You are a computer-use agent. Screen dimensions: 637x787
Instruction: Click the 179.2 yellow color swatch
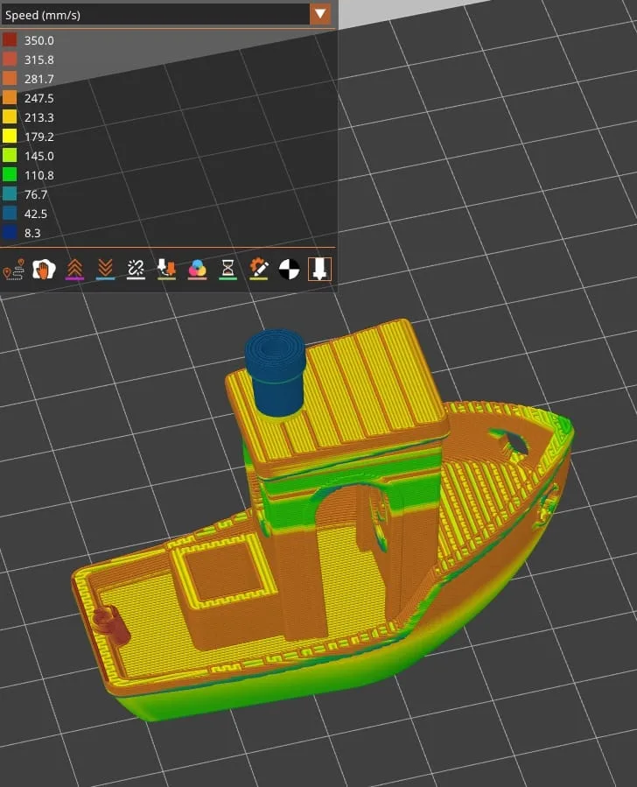[10, 136]
